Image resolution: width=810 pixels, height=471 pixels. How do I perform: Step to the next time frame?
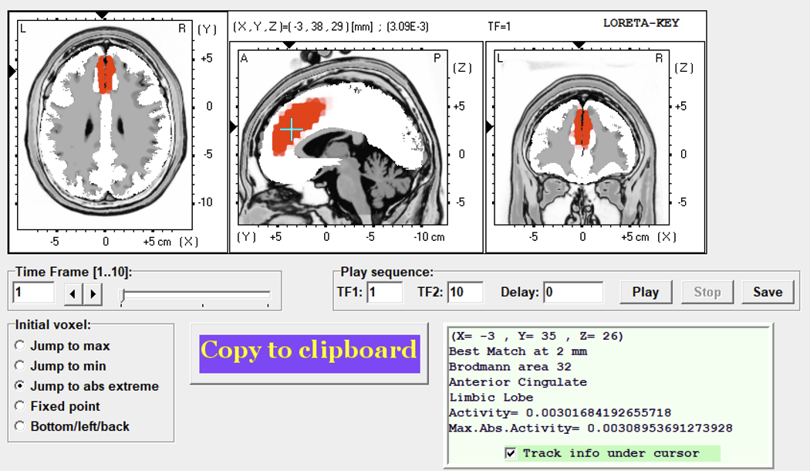pyautogui.click(x=93, y=293)
